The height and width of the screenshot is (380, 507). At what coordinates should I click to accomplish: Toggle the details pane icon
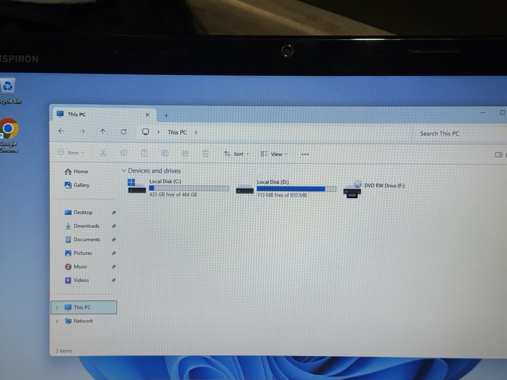(x=498, y=155)
